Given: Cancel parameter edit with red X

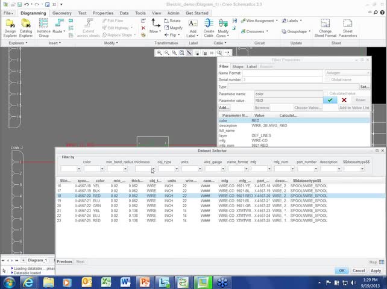Looking at the screenshot, I should pyautogui.click(x=344, y=100).
